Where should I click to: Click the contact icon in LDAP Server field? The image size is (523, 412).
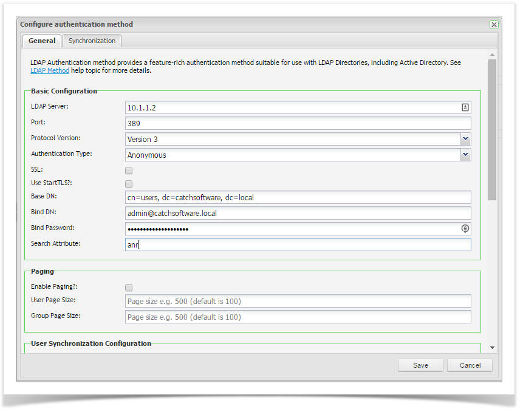tap(465, 107)
